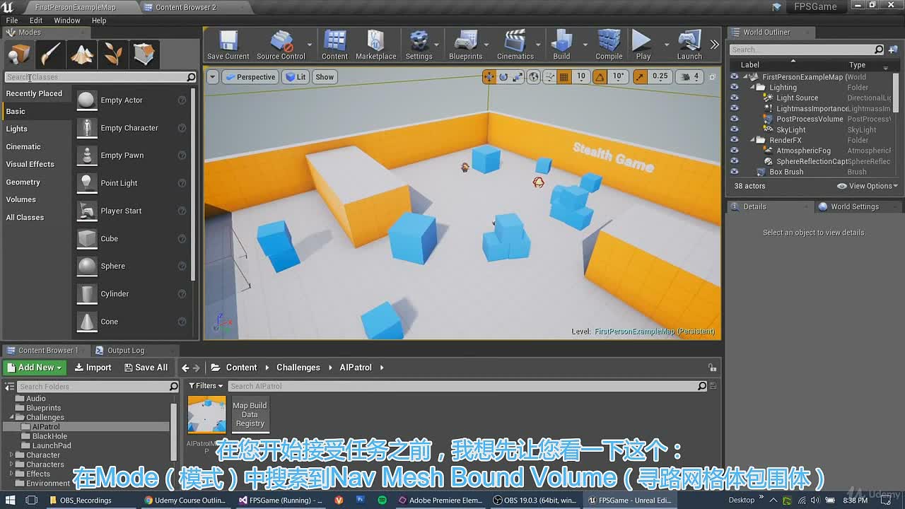This screenshot has height=509, width=905.
Task: Toggle grid snapping in viewport
Action: click(564, 77)
